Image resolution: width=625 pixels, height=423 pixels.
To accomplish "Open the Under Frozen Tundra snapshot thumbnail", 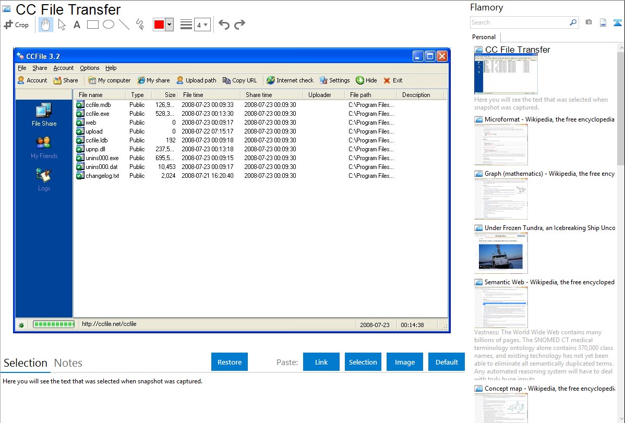I will click(501, 253).
